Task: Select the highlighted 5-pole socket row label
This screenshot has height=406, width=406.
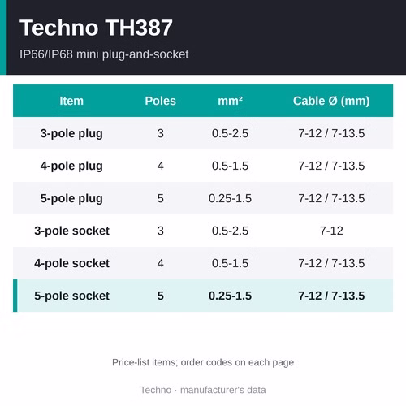Action: pos(71,296)
